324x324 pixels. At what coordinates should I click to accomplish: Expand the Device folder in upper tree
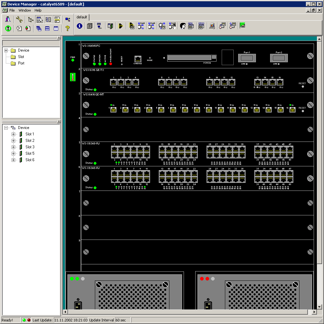pyautogui.click(x=6, y=50)
